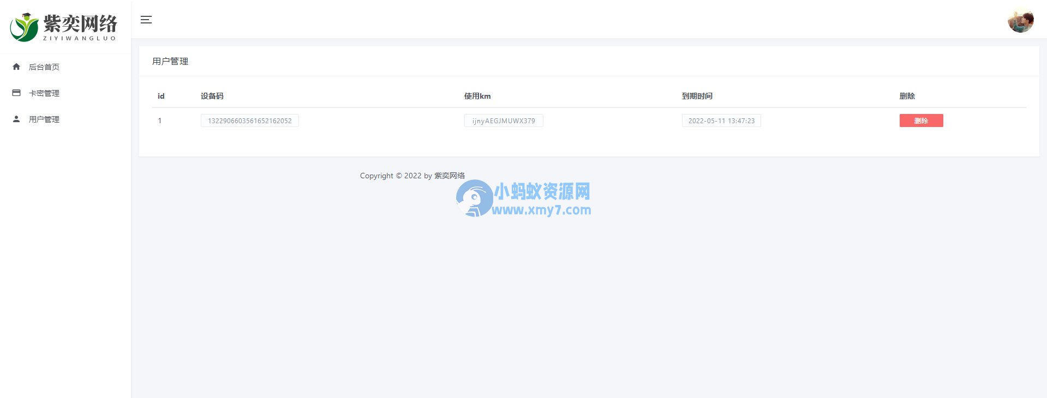Image resolution: width=1047 pixels, height=398 pixels.
Task: Click the person icon beside 用户管理
Action: (16, 119)
